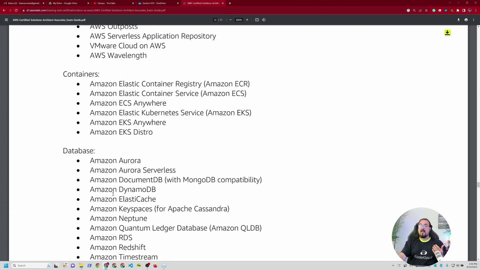This screenshot has width=480, height=270.
Task: Click the 'VMware Cloud on AWS' text
Action: (127, 46)
